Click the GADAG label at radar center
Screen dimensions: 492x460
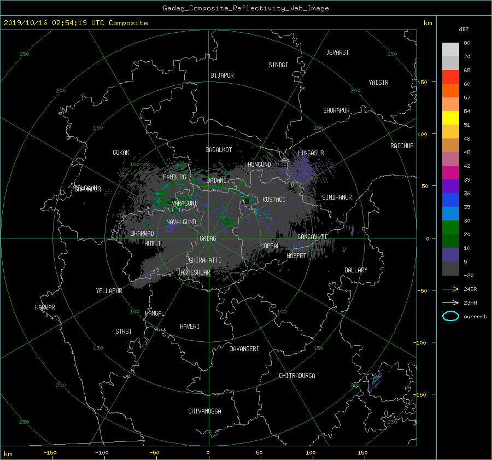tap(208, 238)
